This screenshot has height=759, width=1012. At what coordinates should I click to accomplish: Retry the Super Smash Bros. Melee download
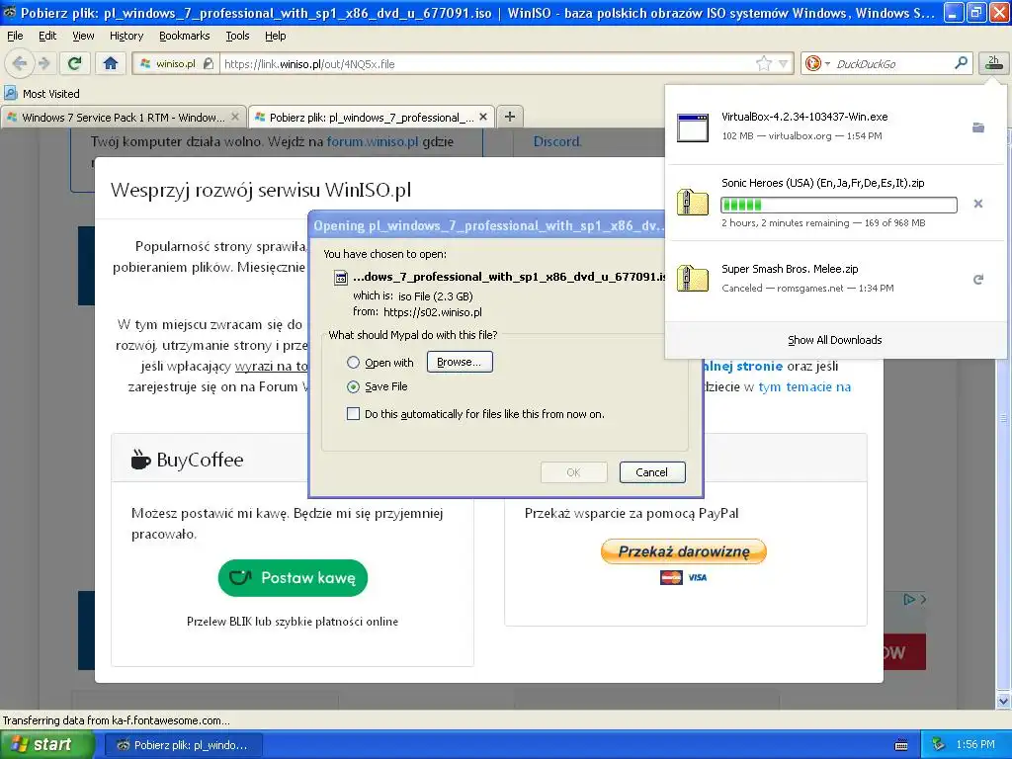tap(978, 280)
